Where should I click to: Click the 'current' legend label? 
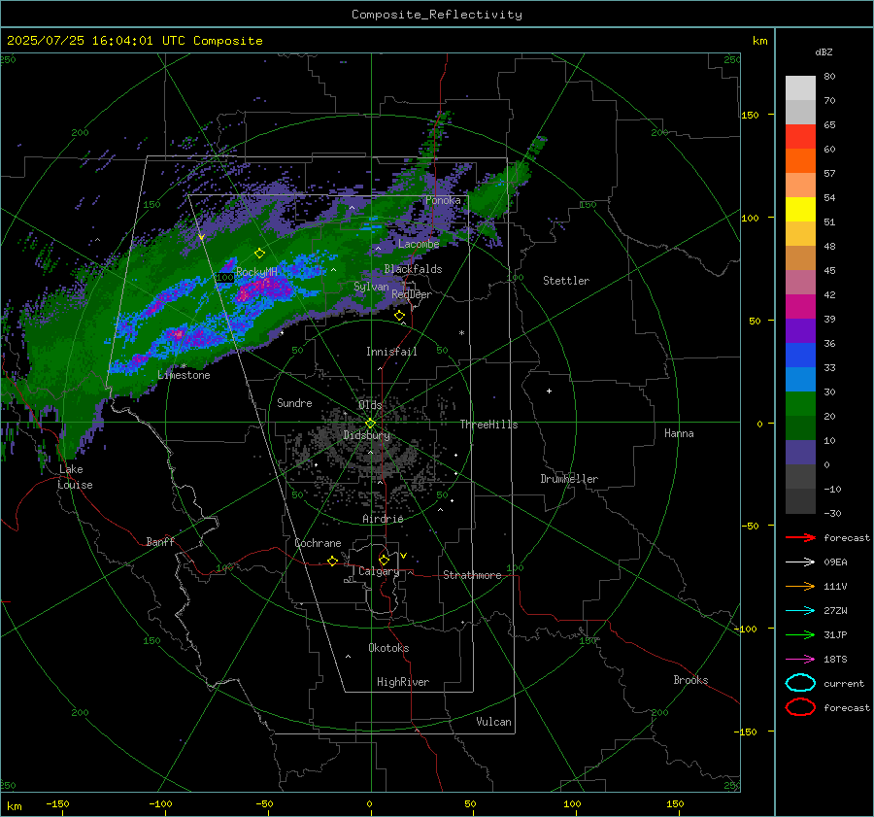tap(844, 683)
